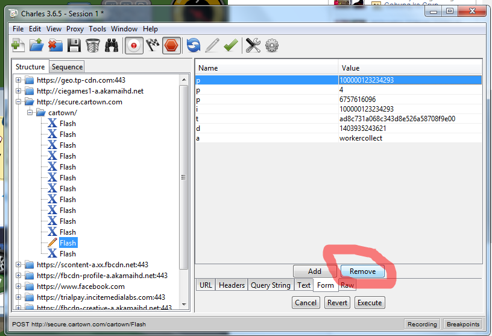
Task: Edit the highlighted 100000123234293 value cell
Action: click(410, 80)
